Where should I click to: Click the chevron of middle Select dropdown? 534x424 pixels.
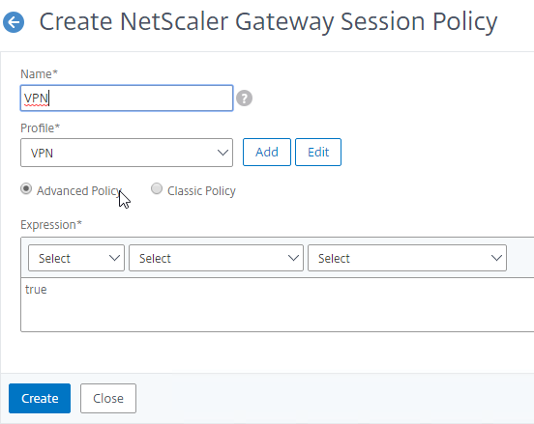coord(293,258)
